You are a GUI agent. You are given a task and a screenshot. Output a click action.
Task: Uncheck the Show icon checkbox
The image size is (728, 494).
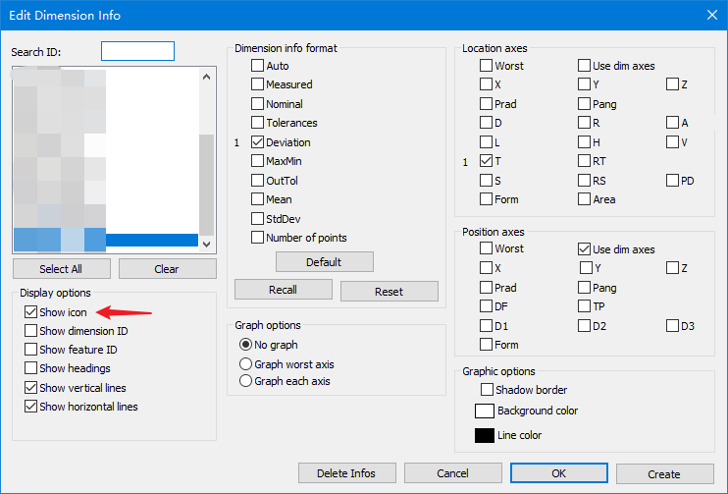pos(31,312)
